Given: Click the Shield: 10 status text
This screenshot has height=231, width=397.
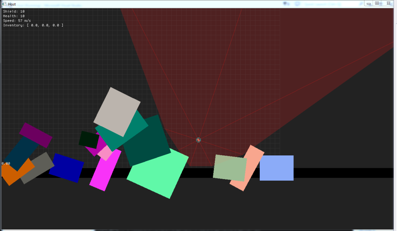Looking at the screenshot, I should coord(14,12).
